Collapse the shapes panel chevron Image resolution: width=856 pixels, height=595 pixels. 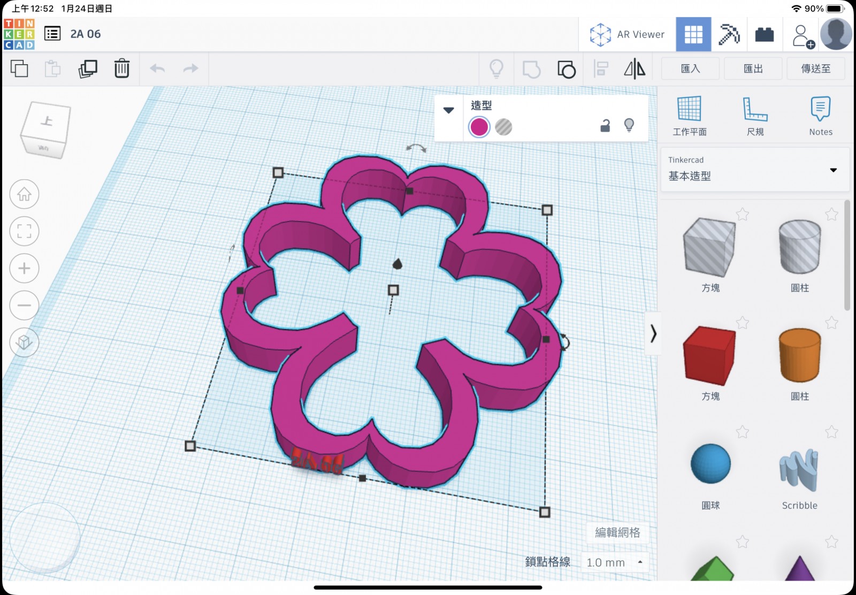pyautogui.click(x=653, y=333)
